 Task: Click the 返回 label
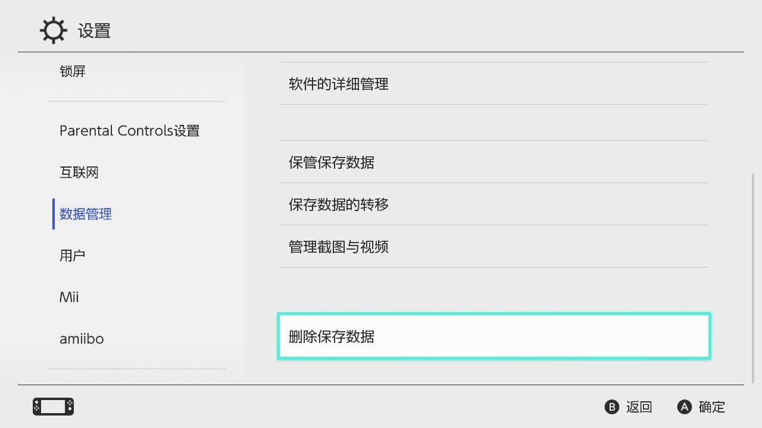[x=639, y=407]
